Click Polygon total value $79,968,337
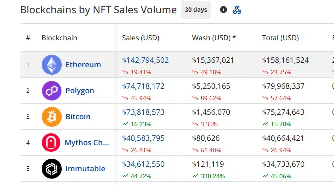The image size is (334, 185). pyautogui.click(x=283, y=86)
